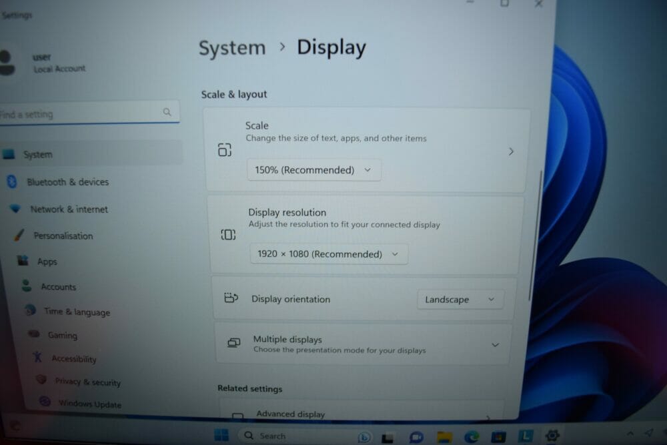667x445 pixels.
Task: Open Bluetooth & devices settings
Action: pos(67,182)
